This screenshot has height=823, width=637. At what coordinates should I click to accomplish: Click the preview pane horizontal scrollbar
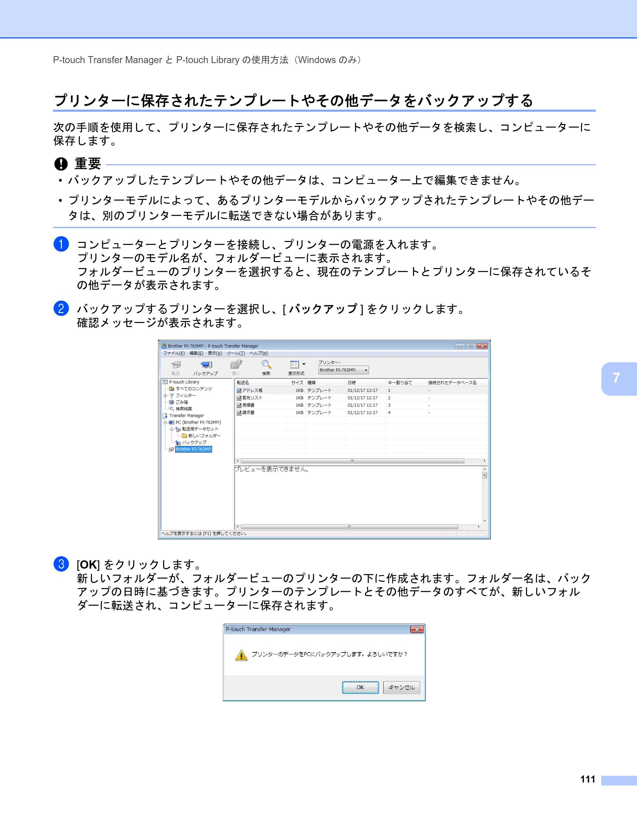358,527
